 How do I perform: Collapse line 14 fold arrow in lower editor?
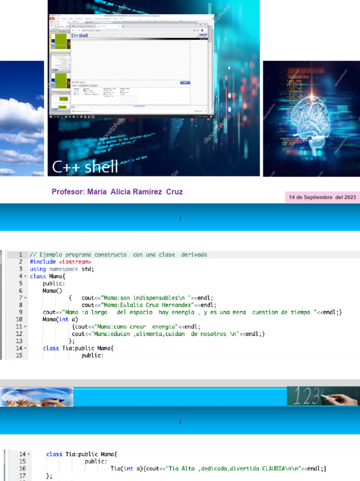pos(29,454)
